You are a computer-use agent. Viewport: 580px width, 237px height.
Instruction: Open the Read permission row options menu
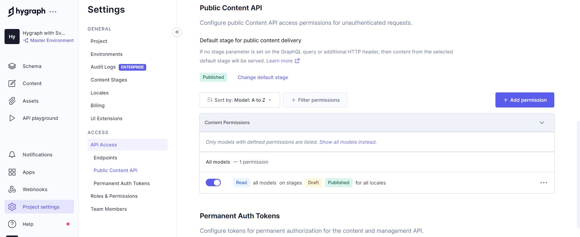[x=543, y=183]
